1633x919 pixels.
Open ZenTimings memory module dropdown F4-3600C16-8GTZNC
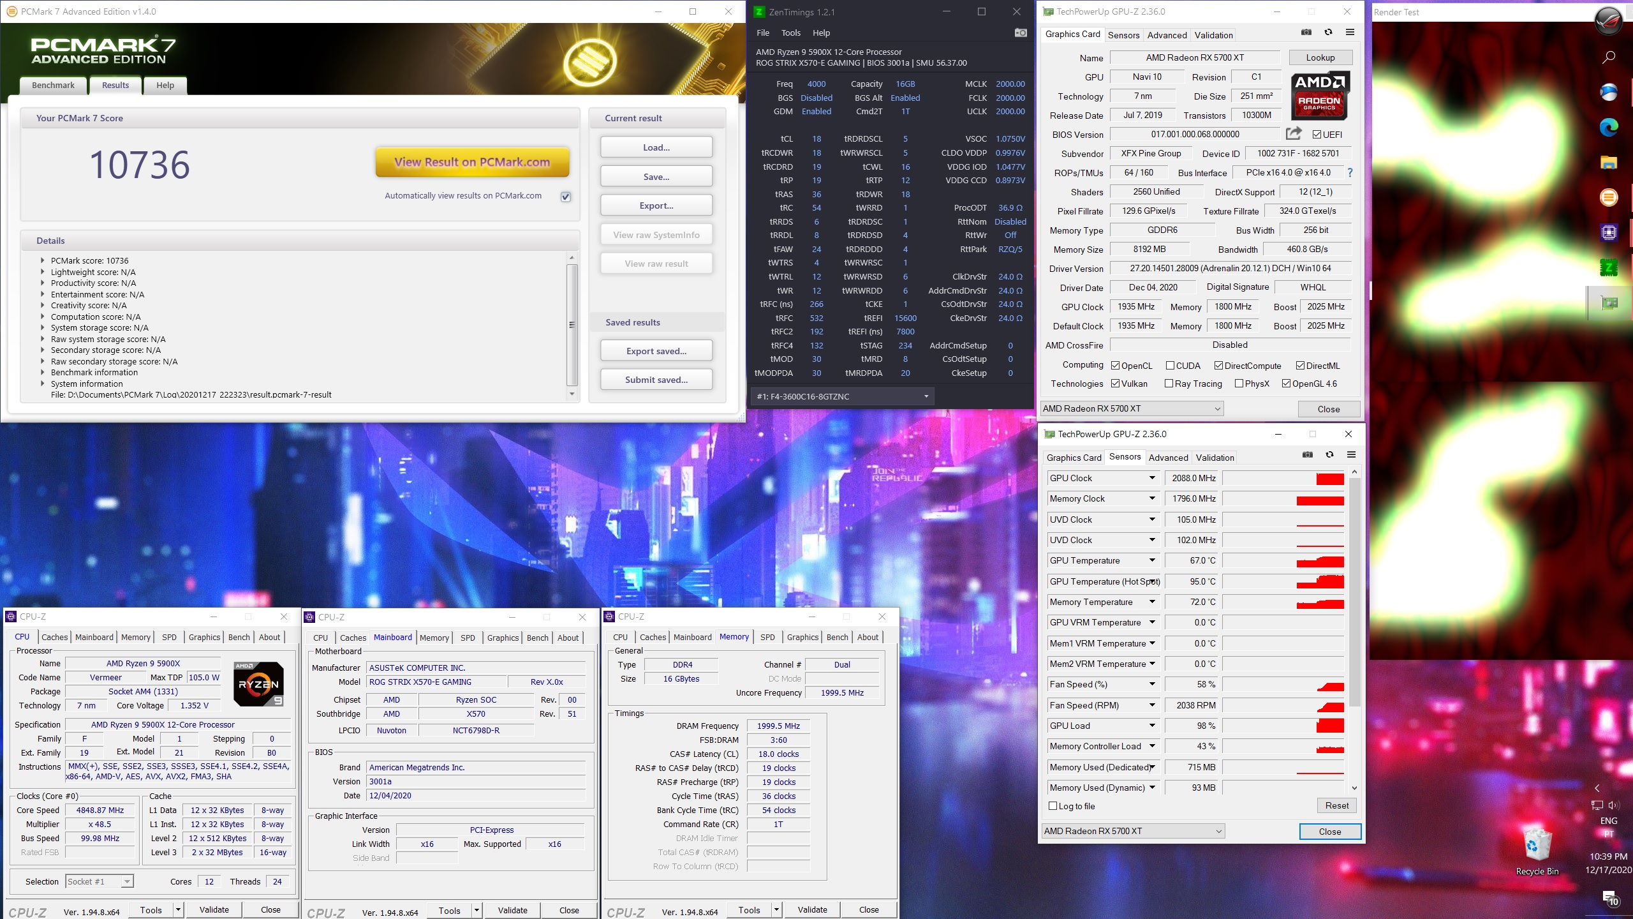(x=842, y=396)
